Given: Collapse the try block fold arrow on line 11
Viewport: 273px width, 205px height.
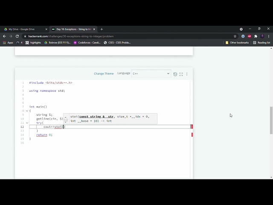Looking at the screenshot, I should [x=27, y=123].
